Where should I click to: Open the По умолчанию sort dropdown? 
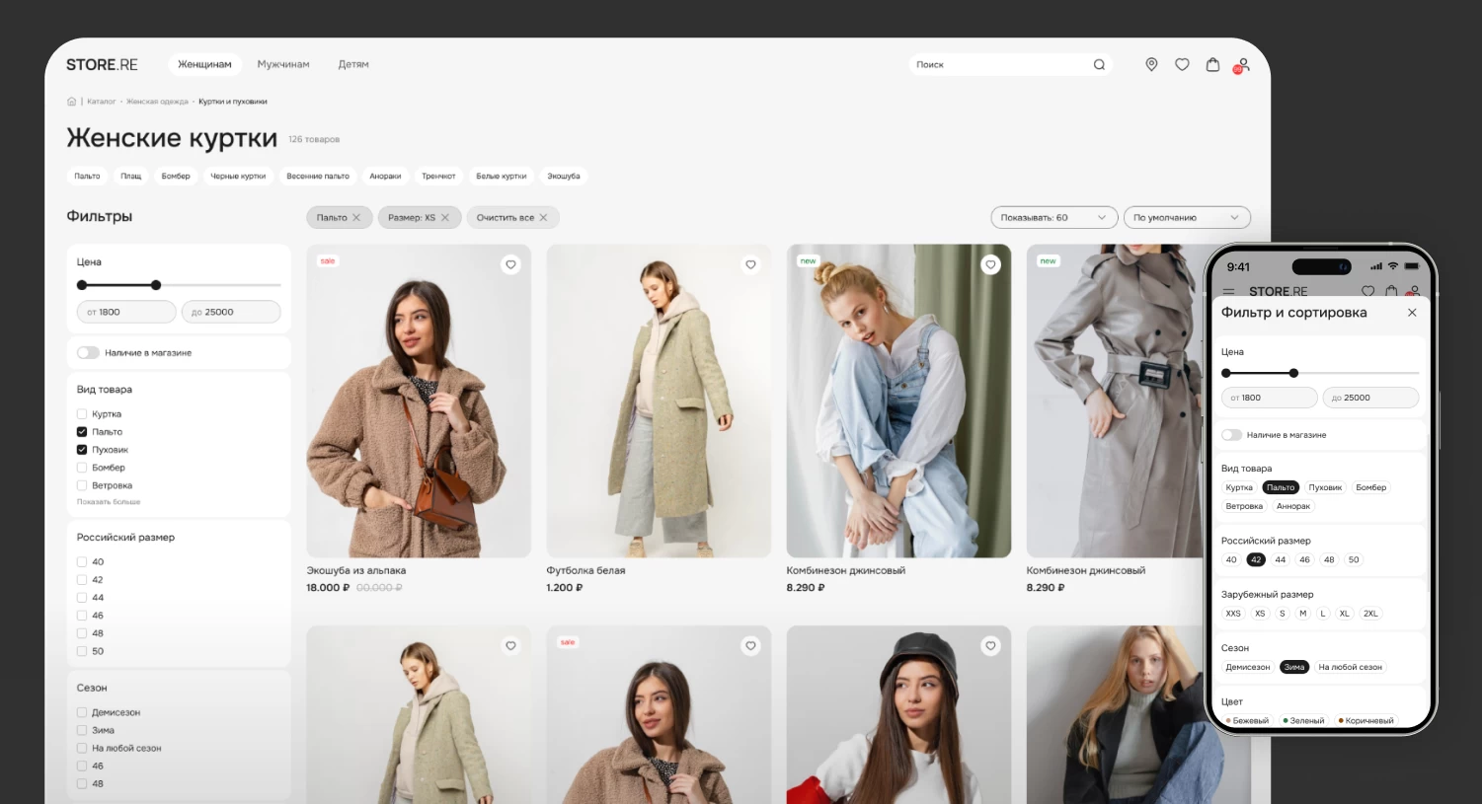click(x=1186, y=218)
